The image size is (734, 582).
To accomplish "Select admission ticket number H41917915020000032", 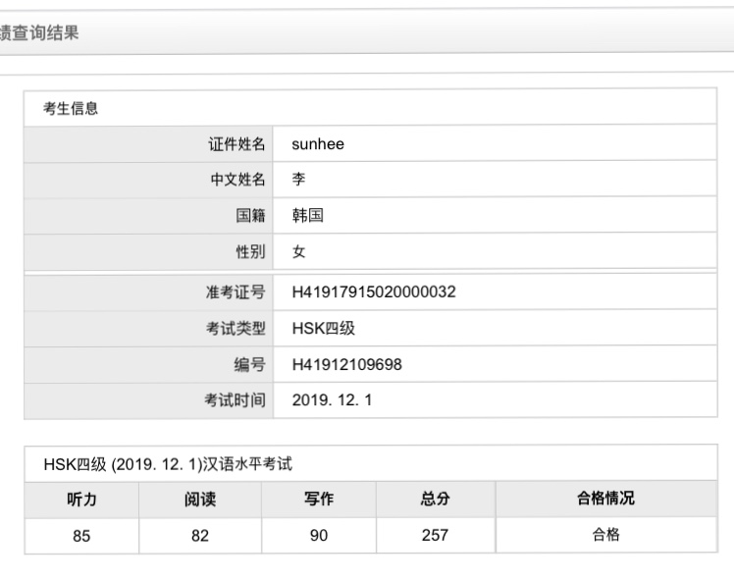I will pyautogui.click(x=373, y=292).
